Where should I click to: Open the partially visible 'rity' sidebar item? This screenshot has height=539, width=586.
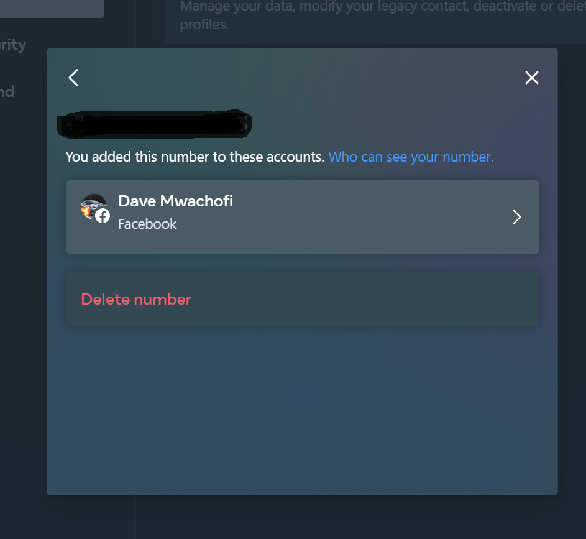pyautogui.click(x=13, y=45)
